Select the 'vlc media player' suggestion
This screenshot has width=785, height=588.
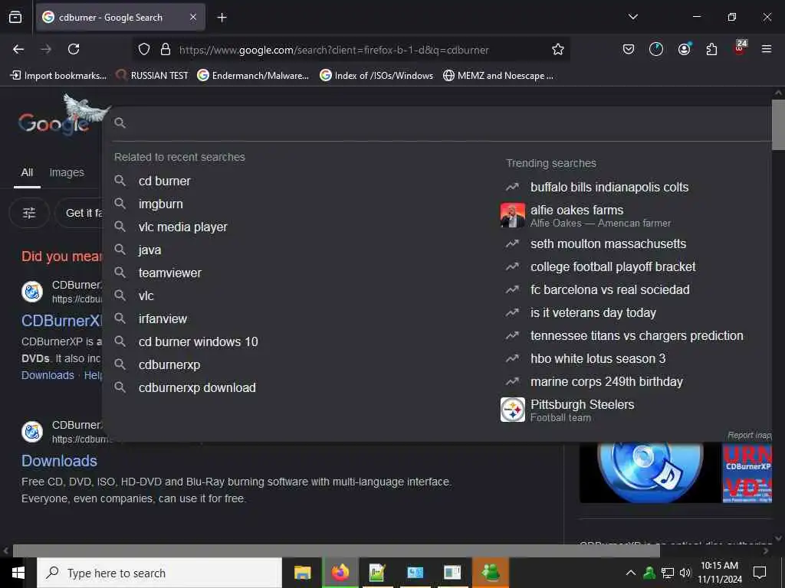click(x=182, y=227)
